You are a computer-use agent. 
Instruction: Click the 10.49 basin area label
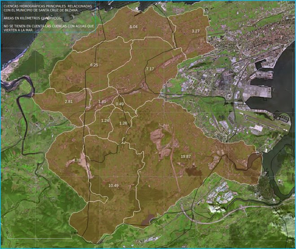(113, 186)
